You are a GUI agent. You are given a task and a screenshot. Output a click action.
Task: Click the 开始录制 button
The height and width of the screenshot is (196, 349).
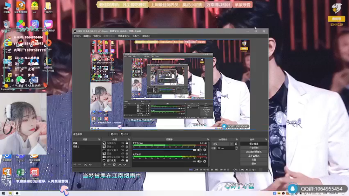[x=254, y=148]
